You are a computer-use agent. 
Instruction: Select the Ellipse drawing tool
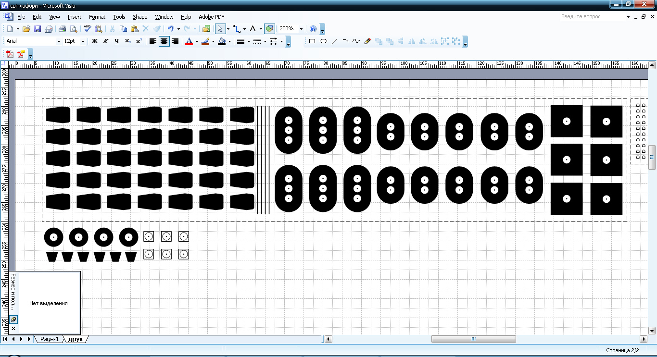[323, 41]
